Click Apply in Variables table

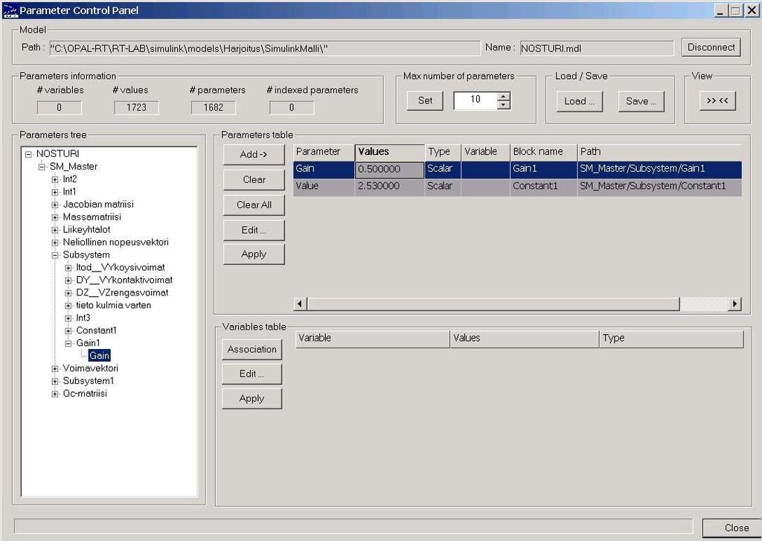[x=252, y=399]
